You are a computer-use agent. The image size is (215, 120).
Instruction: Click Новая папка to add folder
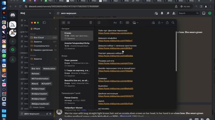(37, 107)
